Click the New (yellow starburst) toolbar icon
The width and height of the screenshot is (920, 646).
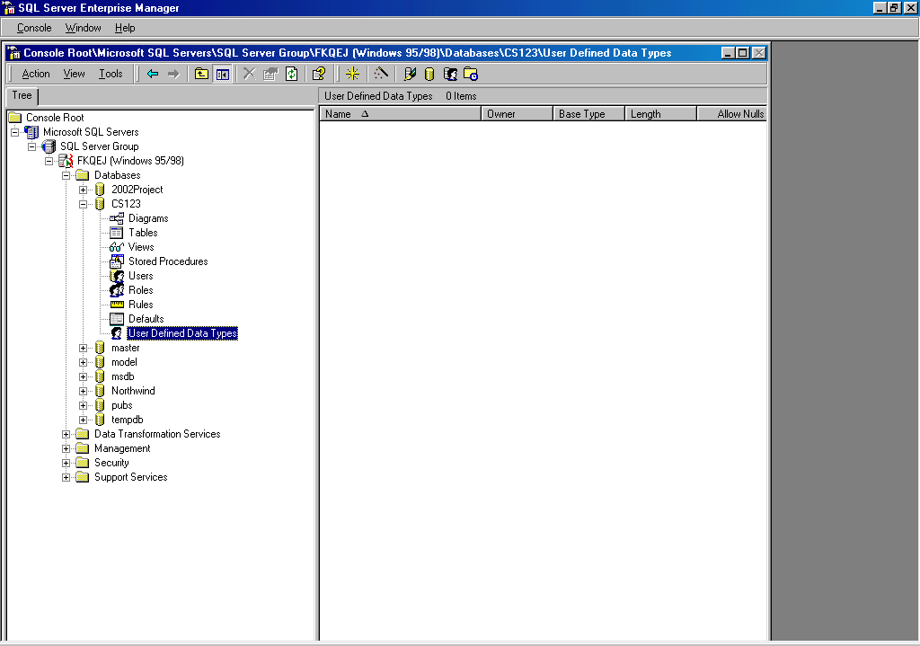tap(352, 74)
